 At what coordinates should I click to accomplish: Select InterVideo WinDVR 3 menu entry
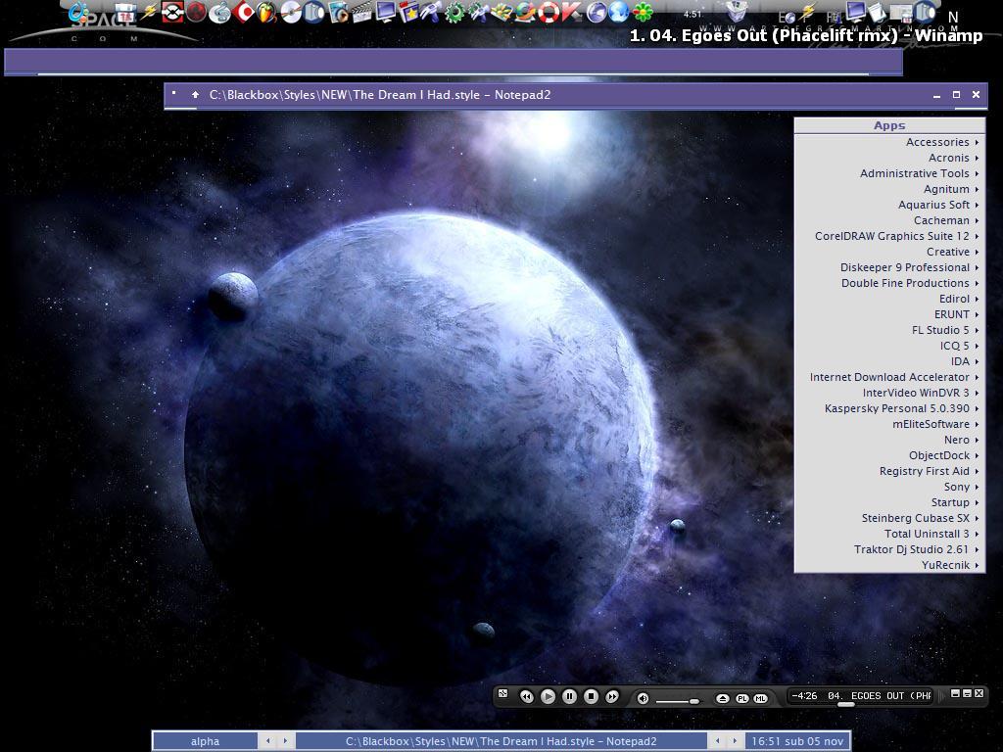click(889, 393)
